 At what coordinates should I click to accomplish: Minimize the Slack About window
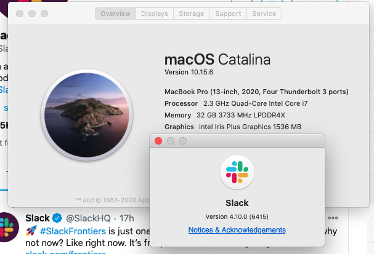(x=171, y=141)
